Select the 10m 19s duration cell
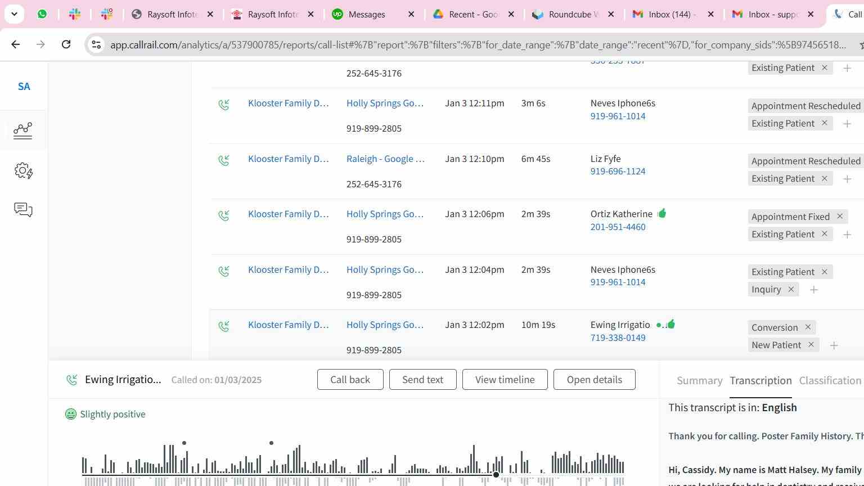Screen dimensions: 864x486 click(538, 325)
